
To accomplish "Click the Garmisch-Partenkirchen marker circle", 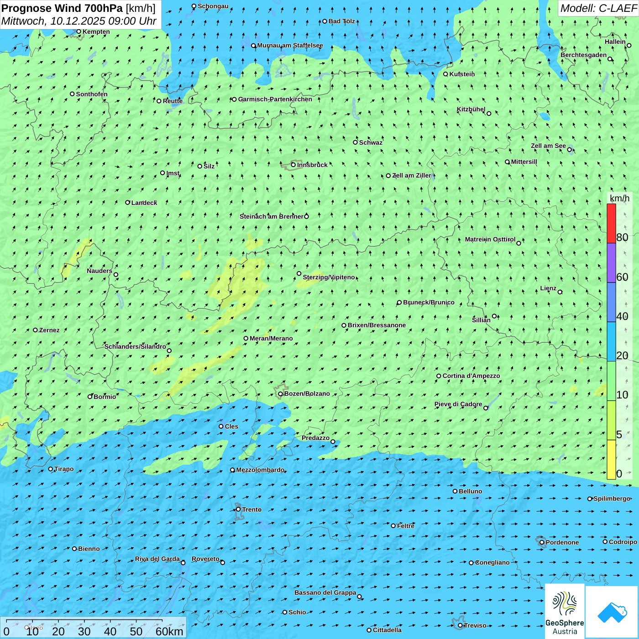I will click(235, 100).
